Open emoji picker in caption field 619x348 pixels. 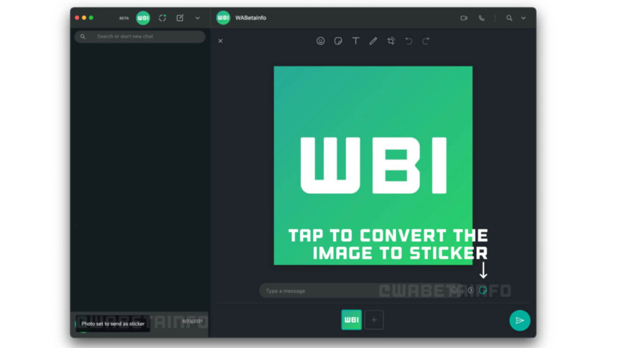click(x=454, y=291)
